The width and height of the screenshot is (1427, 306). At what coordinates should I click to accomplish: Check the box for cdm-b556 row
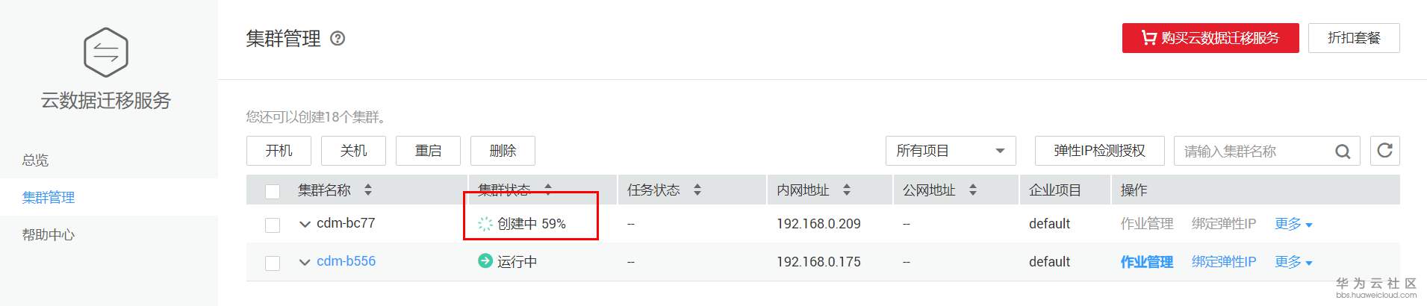(x=273, y=263)
